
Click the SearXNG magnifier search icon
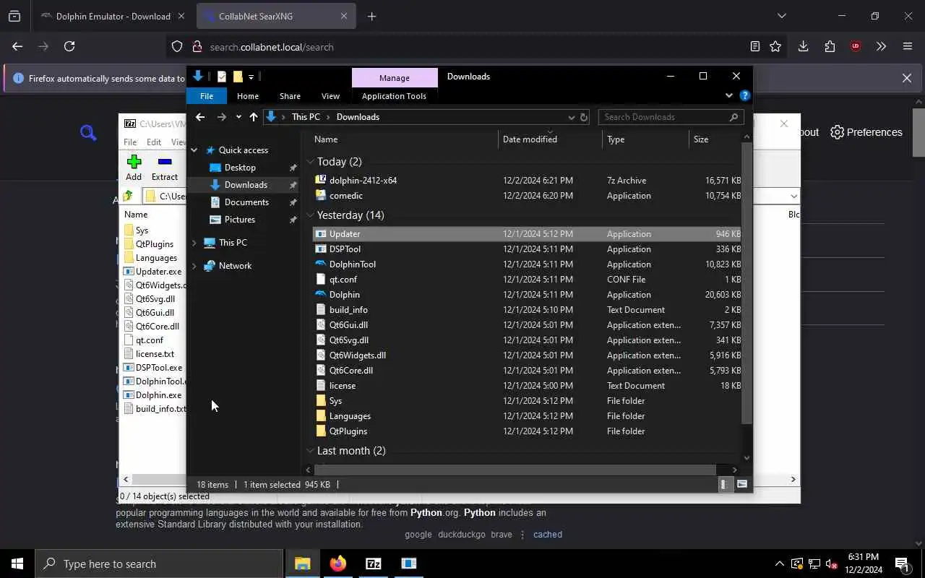click(x=88, y=132)
